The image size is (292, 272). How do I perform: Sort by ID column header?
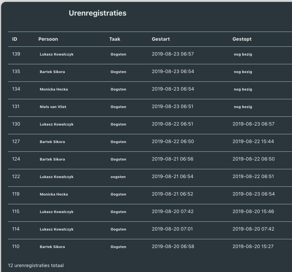(14, 39)
